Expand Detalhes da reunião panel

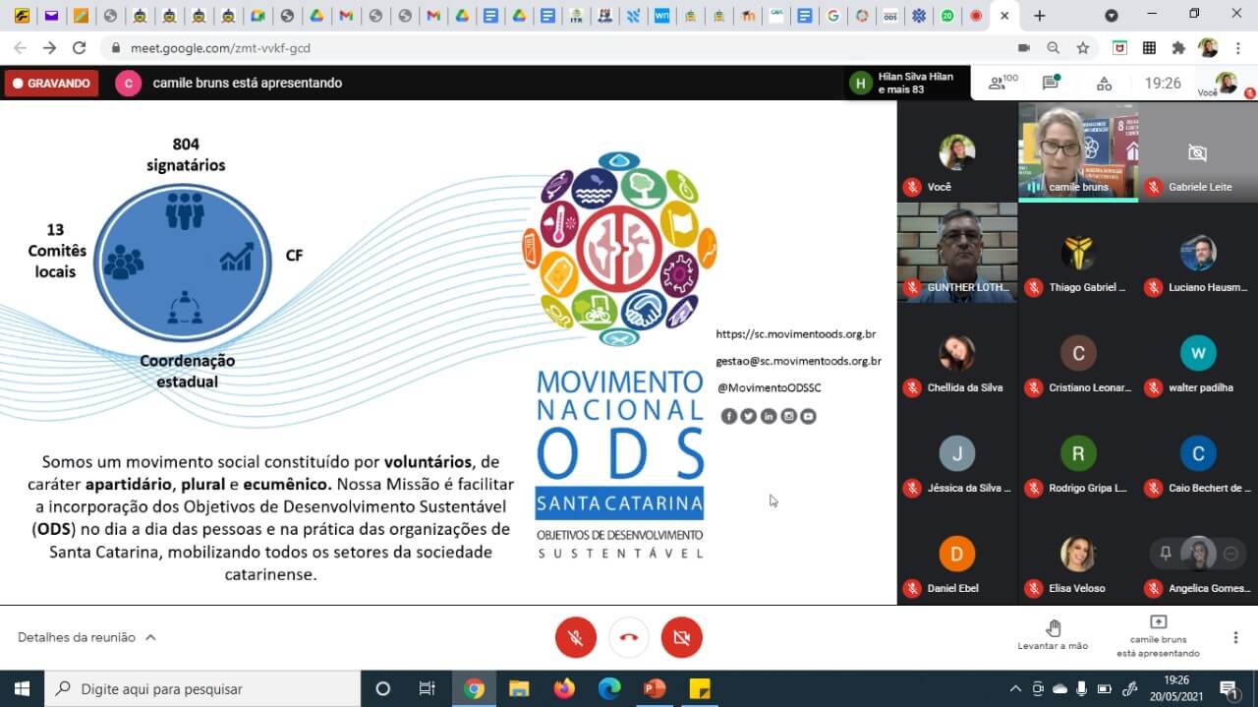87,637
